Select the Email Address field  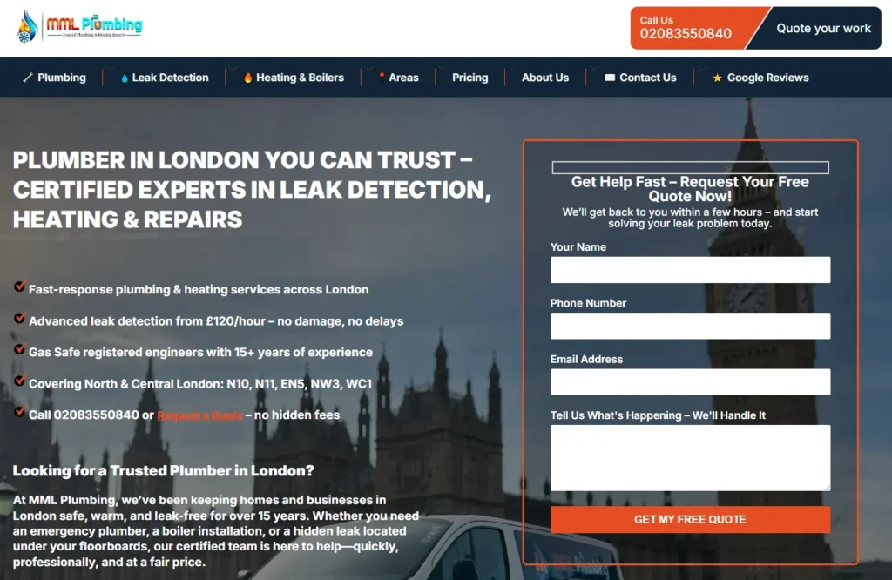point(690,382)
